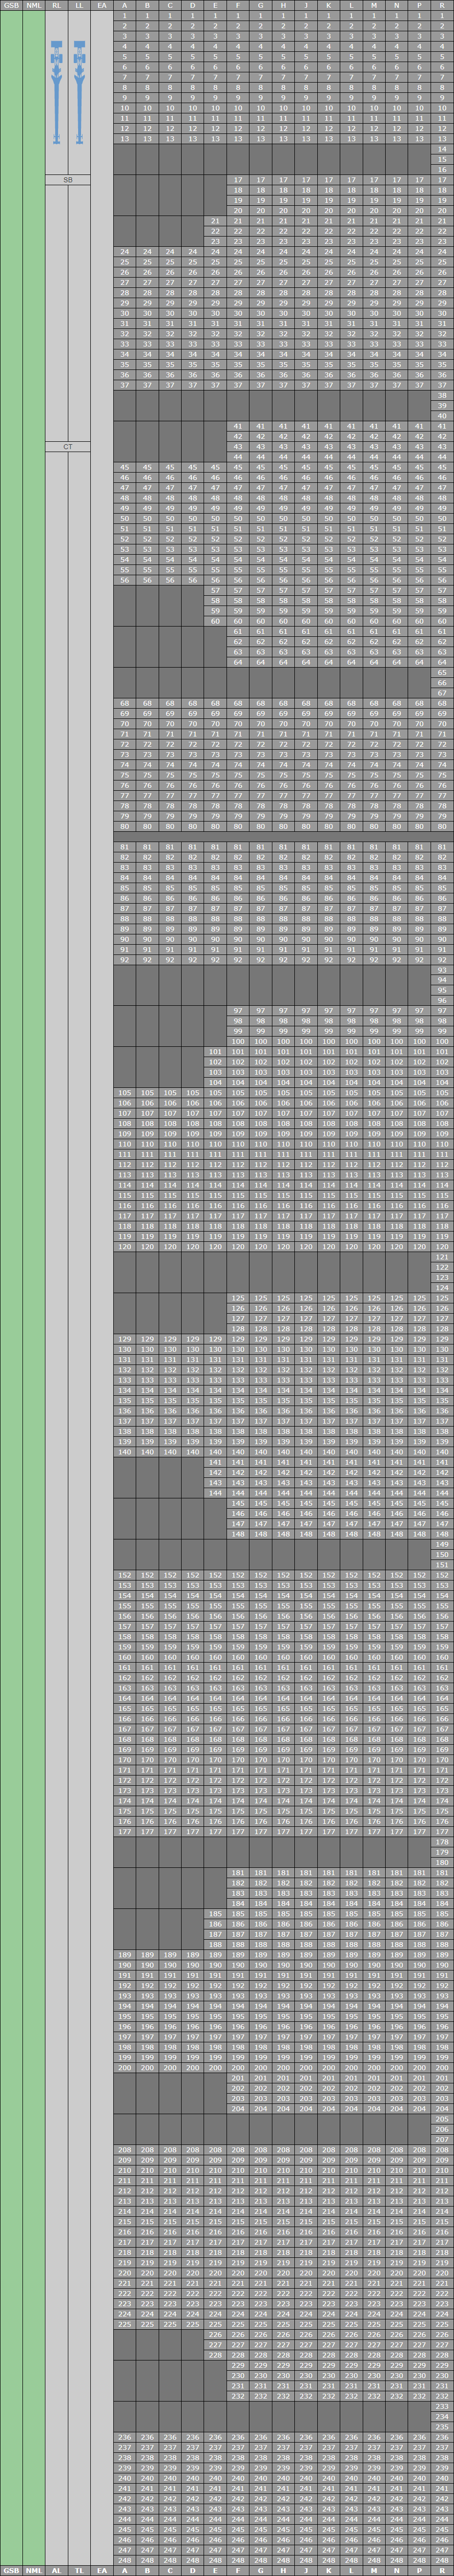Click cell 207 in column R
The height and width of the screenshot is (2576, 454).
pyautogui.click(x=442, y=2139)
